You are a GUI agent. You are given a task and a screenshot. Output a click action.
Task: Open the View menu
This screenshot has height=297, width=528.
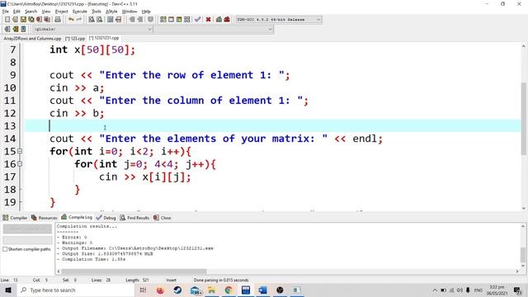coord(46,12)
